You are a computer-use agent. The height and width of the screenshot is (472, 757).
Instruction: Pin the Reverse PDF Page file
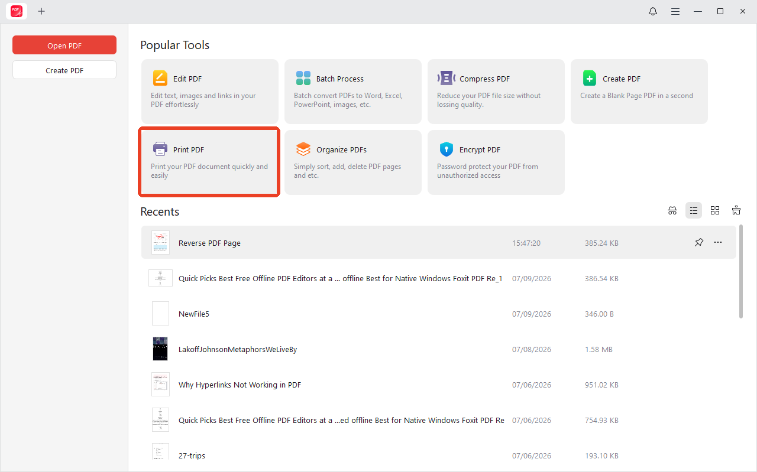pos(699,242)
